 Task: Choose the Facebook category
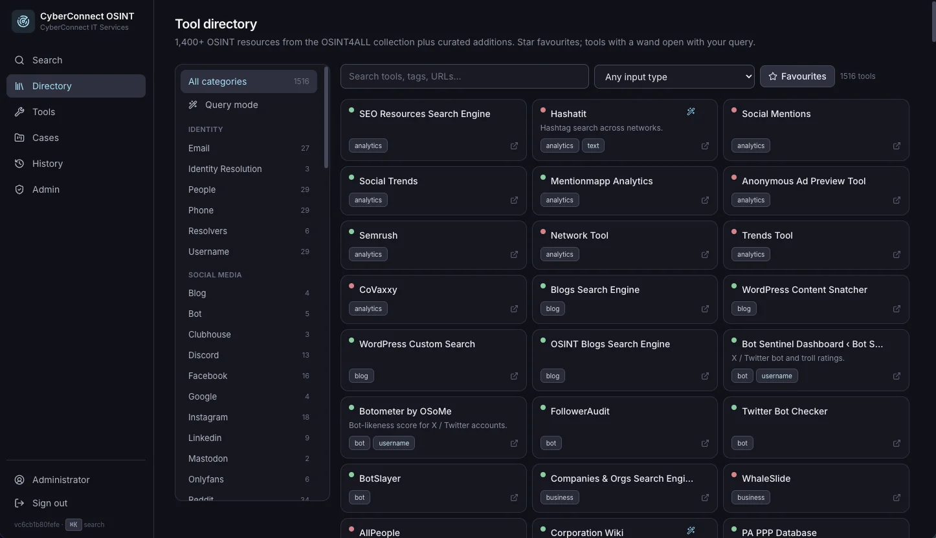tap(249, 376)
